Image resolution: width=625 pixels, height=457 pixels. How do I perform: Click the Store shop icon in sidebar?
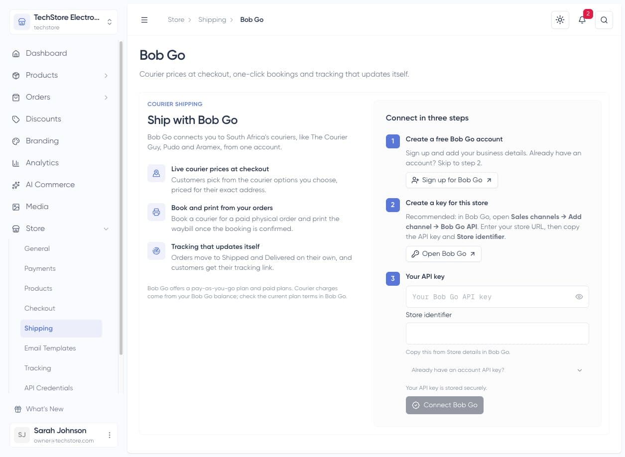16,228
